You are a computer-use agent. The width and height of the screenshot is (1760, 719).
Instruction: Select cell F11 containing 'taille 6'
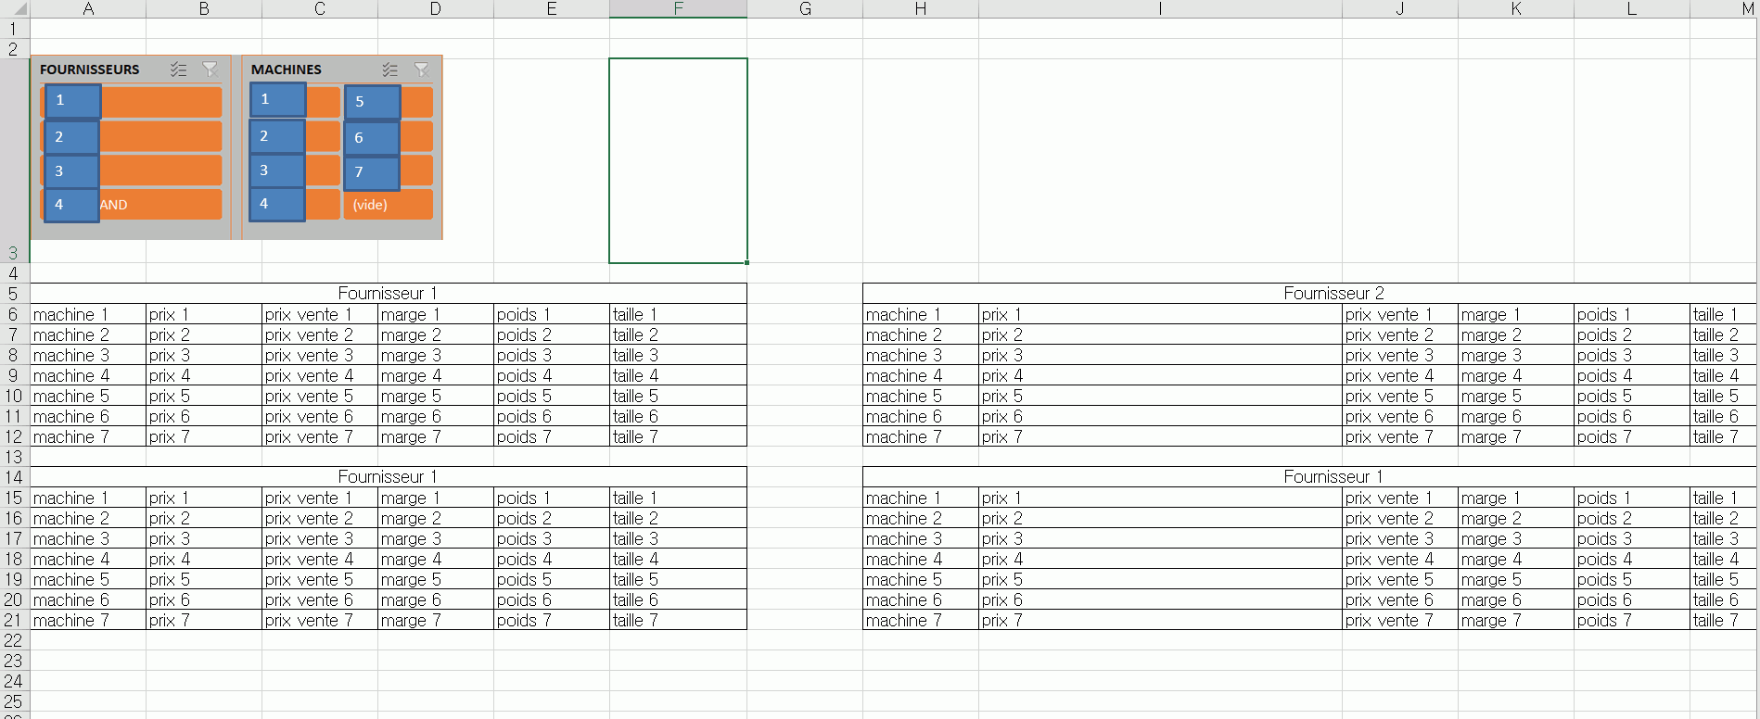(x=678, y=416)
